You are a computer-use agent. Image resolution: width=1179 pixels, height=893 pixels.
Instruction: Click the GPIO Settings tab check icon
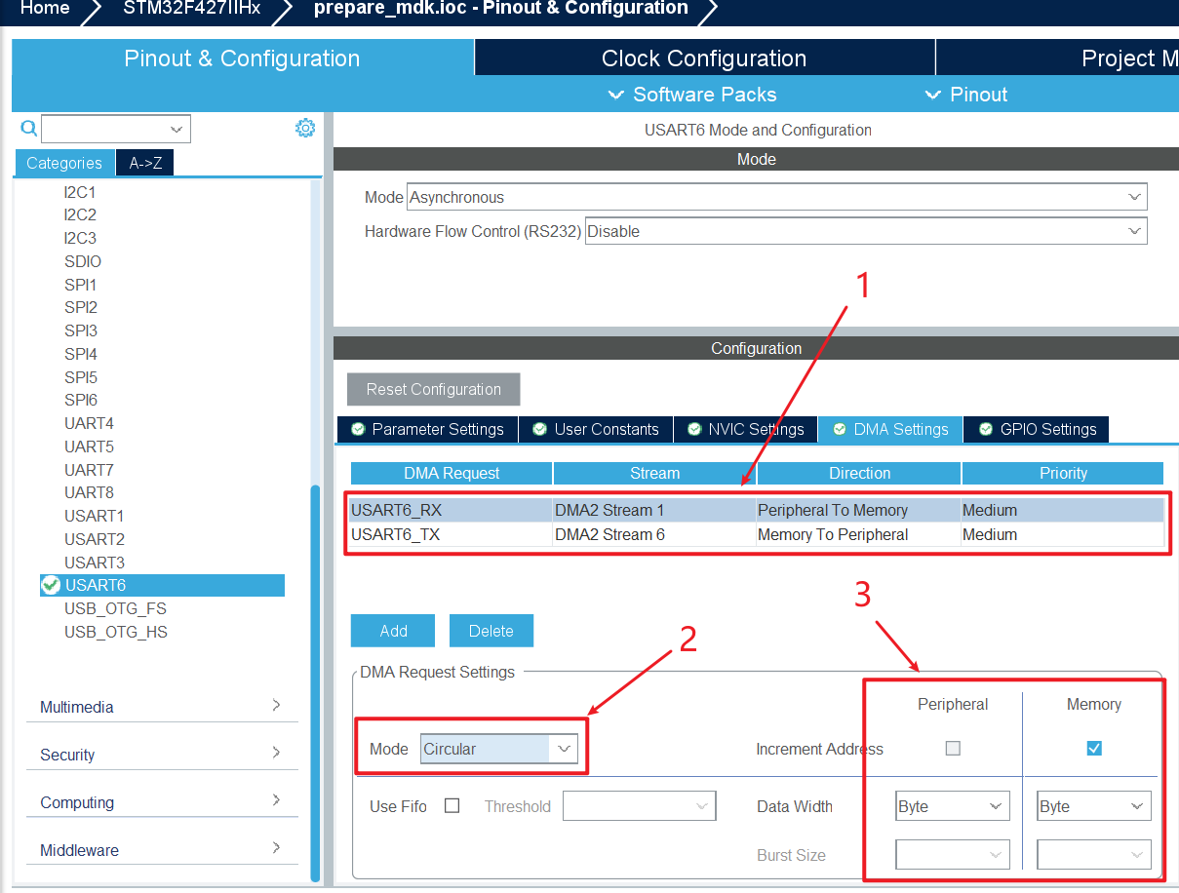tap(986, 429)
